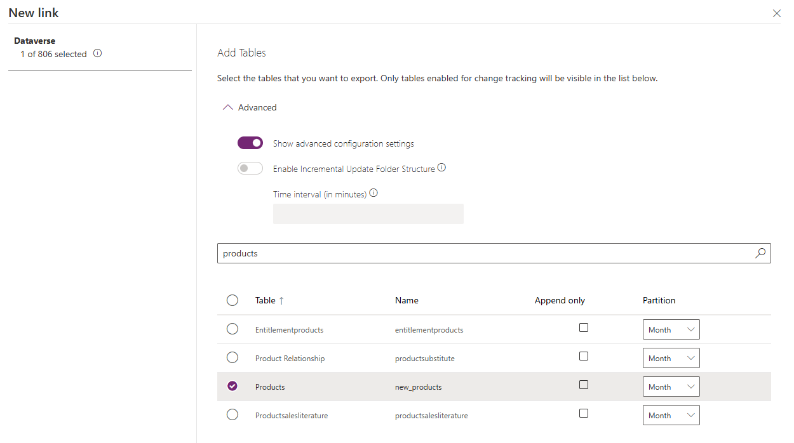Click the Name column header
The height and width of the screenshot is (443, 794).
click(x=407, y=301)
